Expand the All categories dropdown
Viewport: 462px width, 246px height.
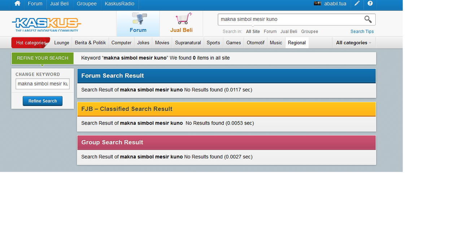coord(354,43)
